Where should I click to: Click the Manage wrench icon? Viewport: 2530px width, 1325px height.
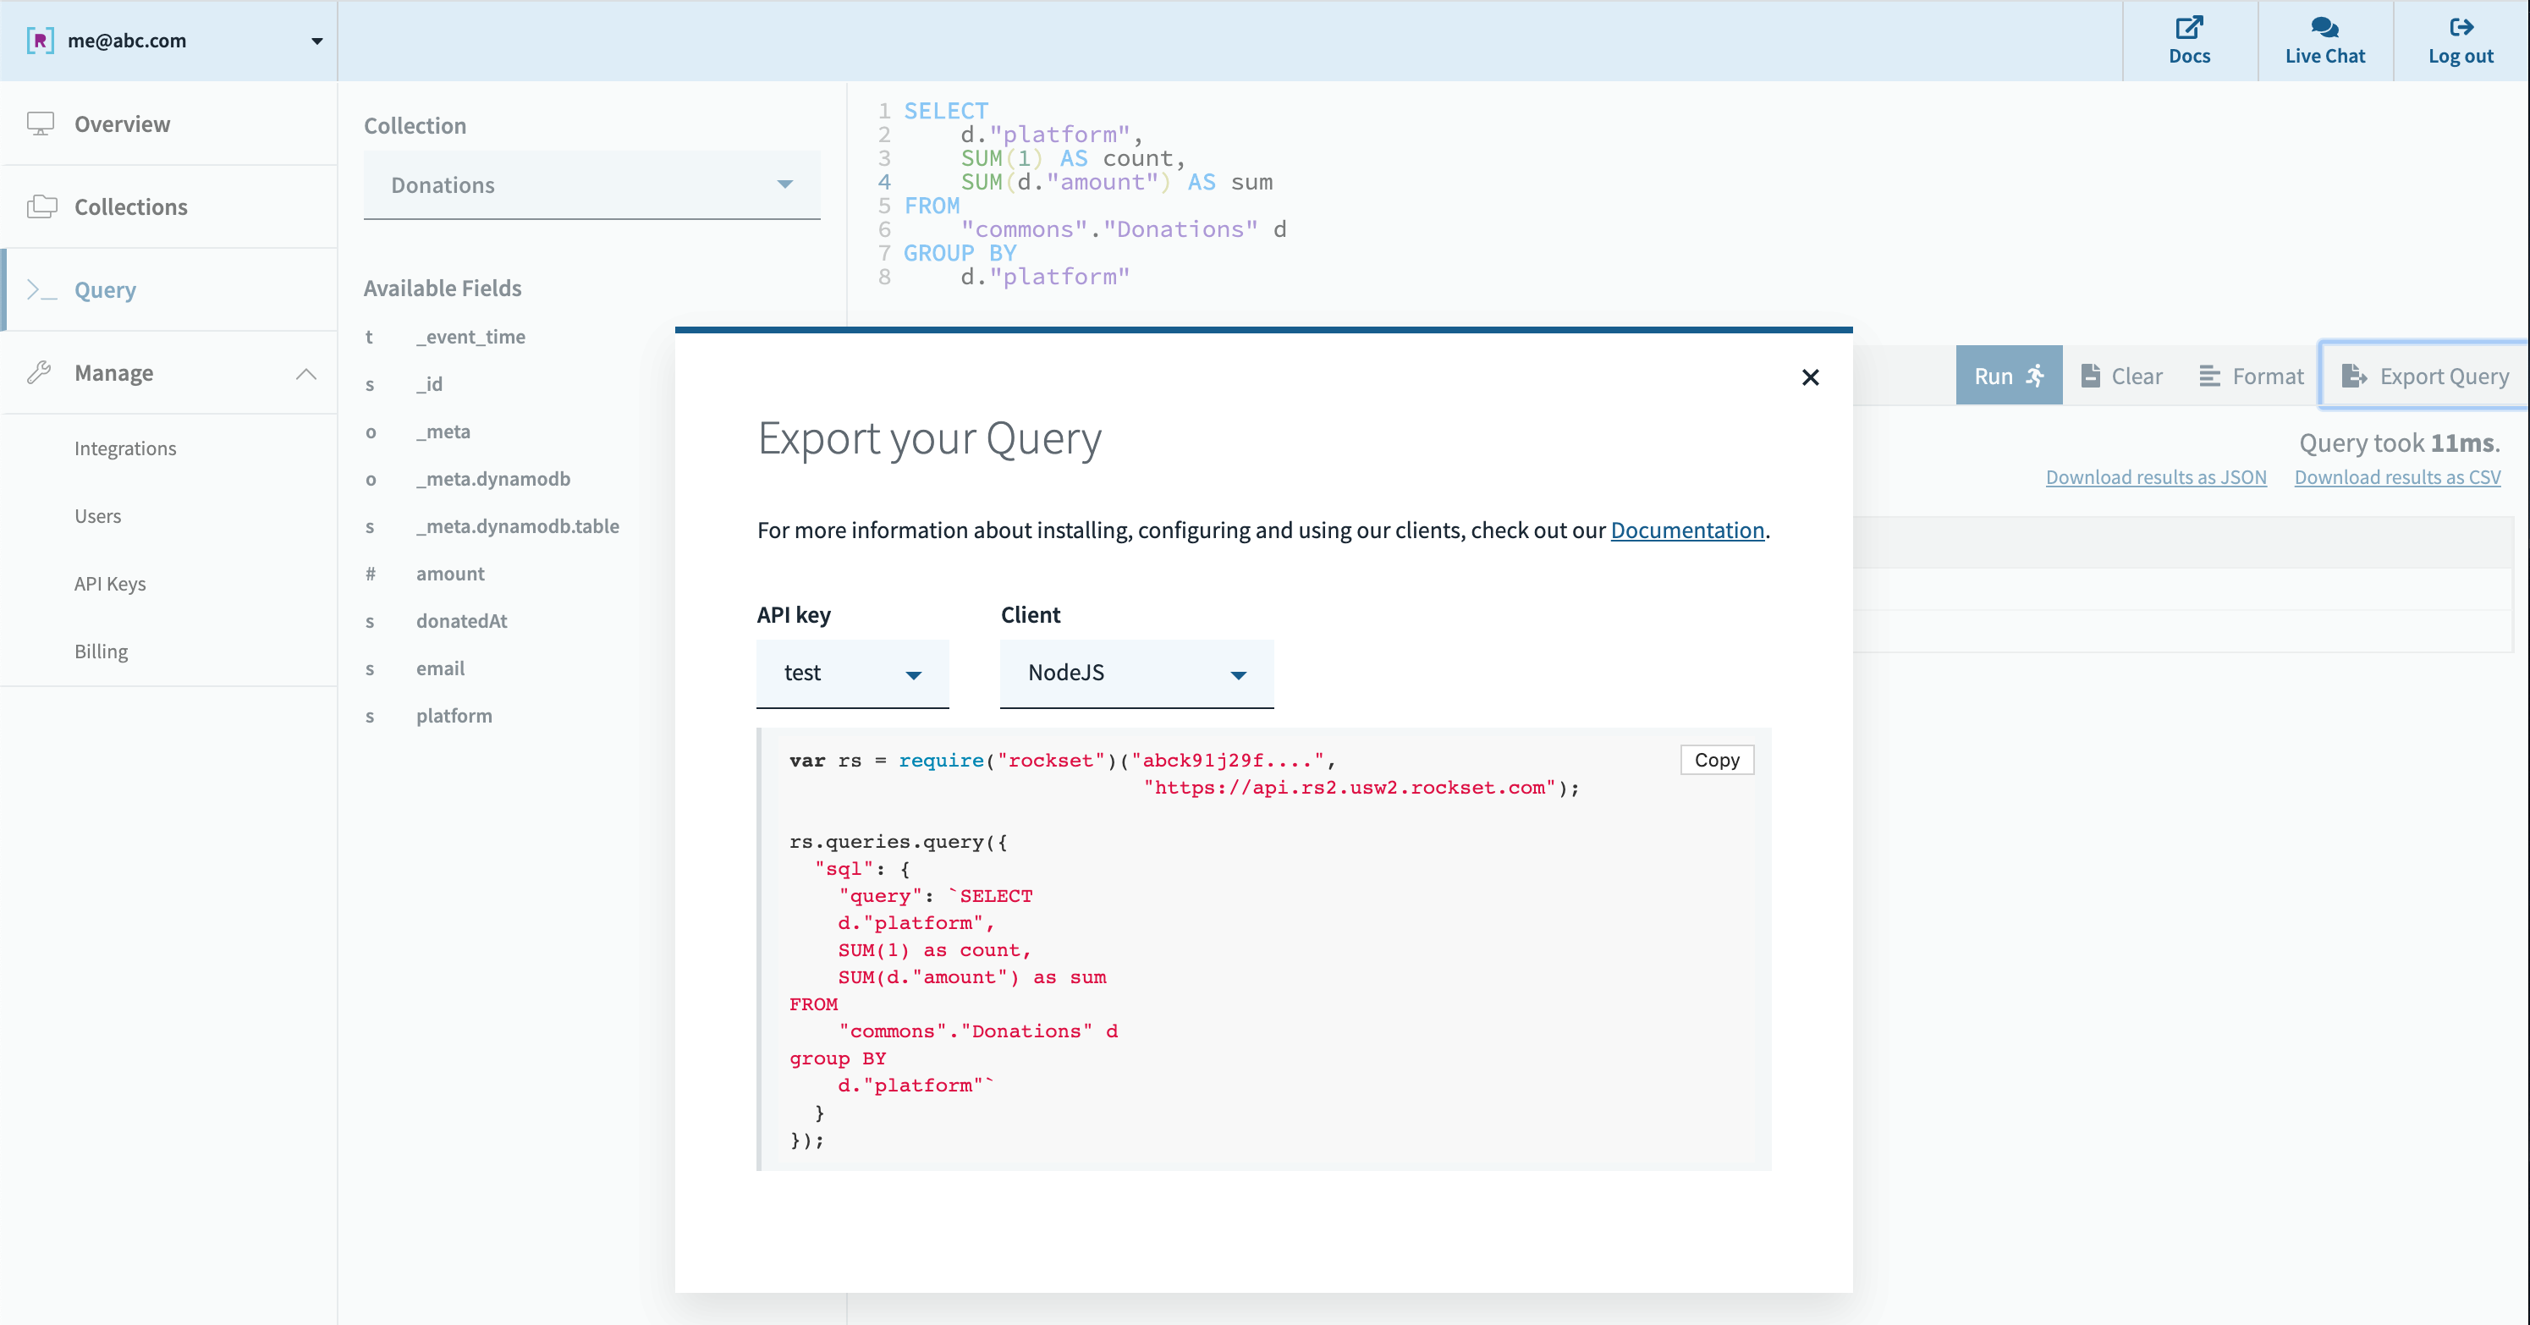tap(39, 372)
